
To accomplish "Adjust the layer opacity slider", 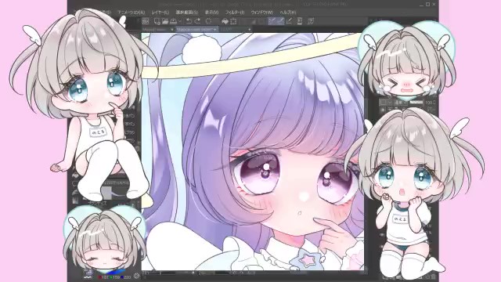I will pyautogui.click(x=416, y=103).
